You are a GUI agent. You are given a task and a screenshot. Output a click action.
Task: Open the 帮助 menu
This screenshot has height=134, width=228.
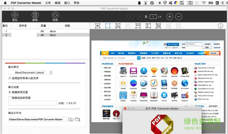pyautogui.click(x=77, y=3)
